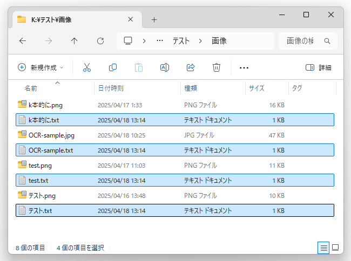The width and height of the screenshot is (351, 261).
Task: Sort by 日付時刻 column header
Action: pyautogui.click(x=111, y=88)
